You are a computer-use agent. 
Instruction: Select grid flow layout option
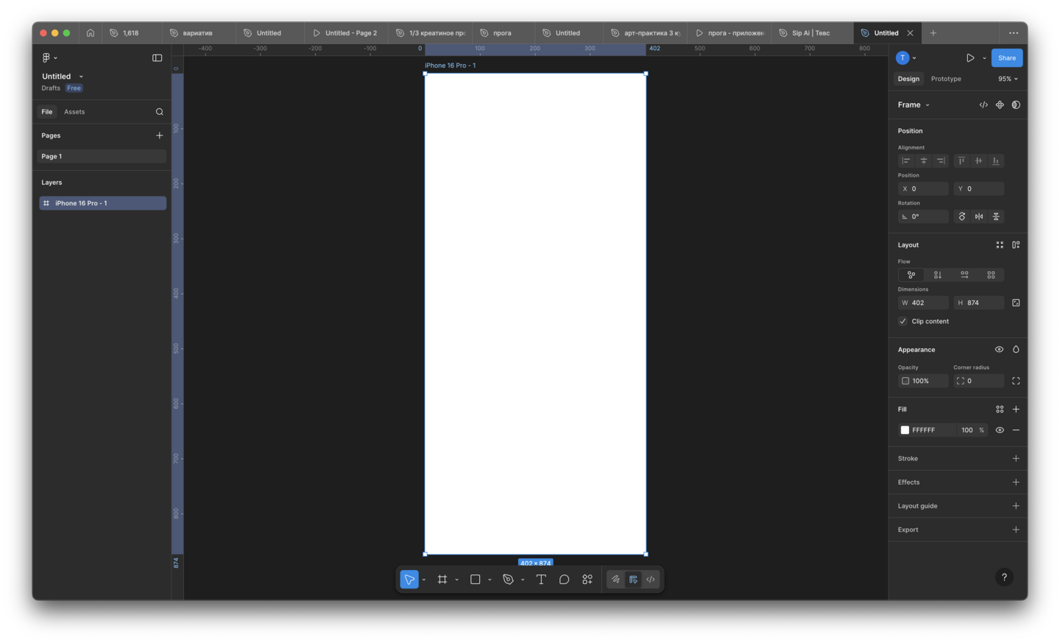coord(991,275)
